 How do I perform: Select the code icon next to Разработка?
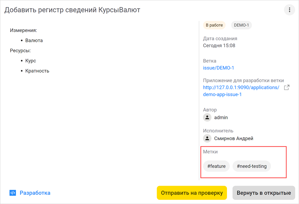point(12,193)
